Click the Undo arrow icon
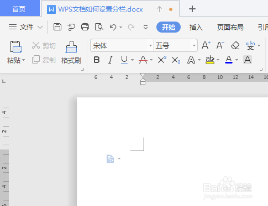The image size is (268, 206). tap(113, 27)
